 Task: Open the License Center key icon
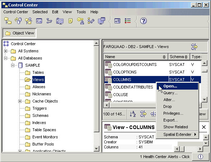pyautogui.click(x=81, y=21)
